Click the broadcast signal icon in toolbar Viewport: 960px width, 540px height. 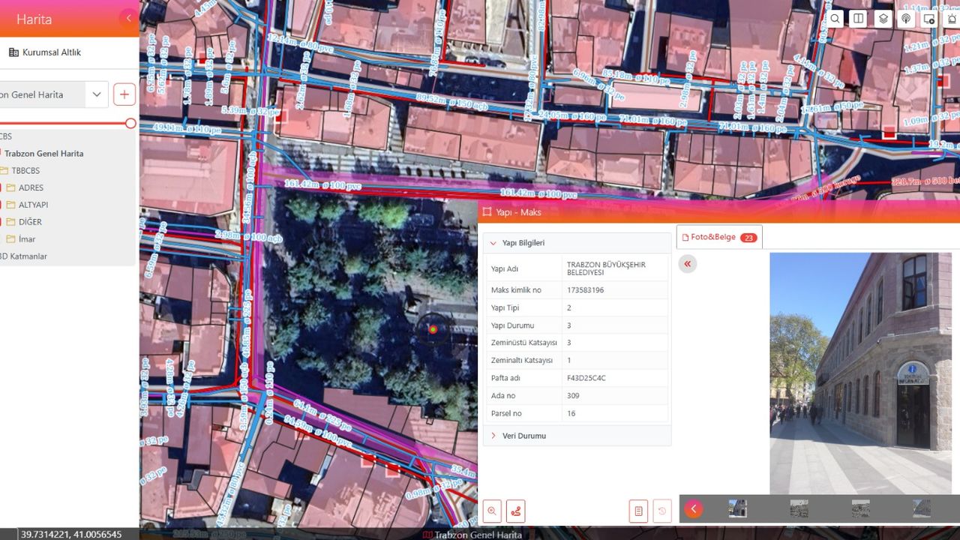coord(906,19)
